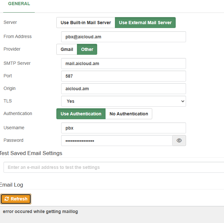Enable Use Authentication
224x223 pixels.
click(81, 114)
